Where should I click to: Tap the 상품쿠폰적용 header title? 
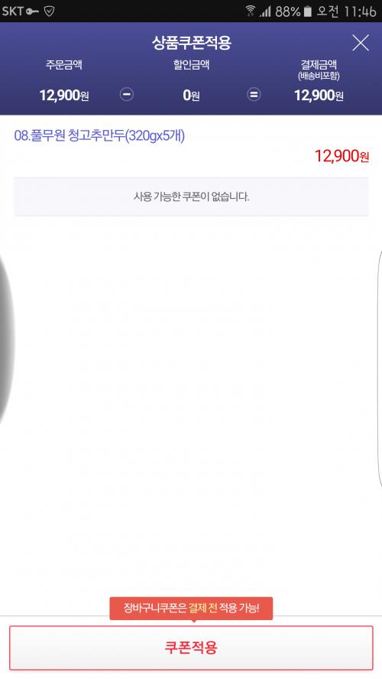(191, 43)
